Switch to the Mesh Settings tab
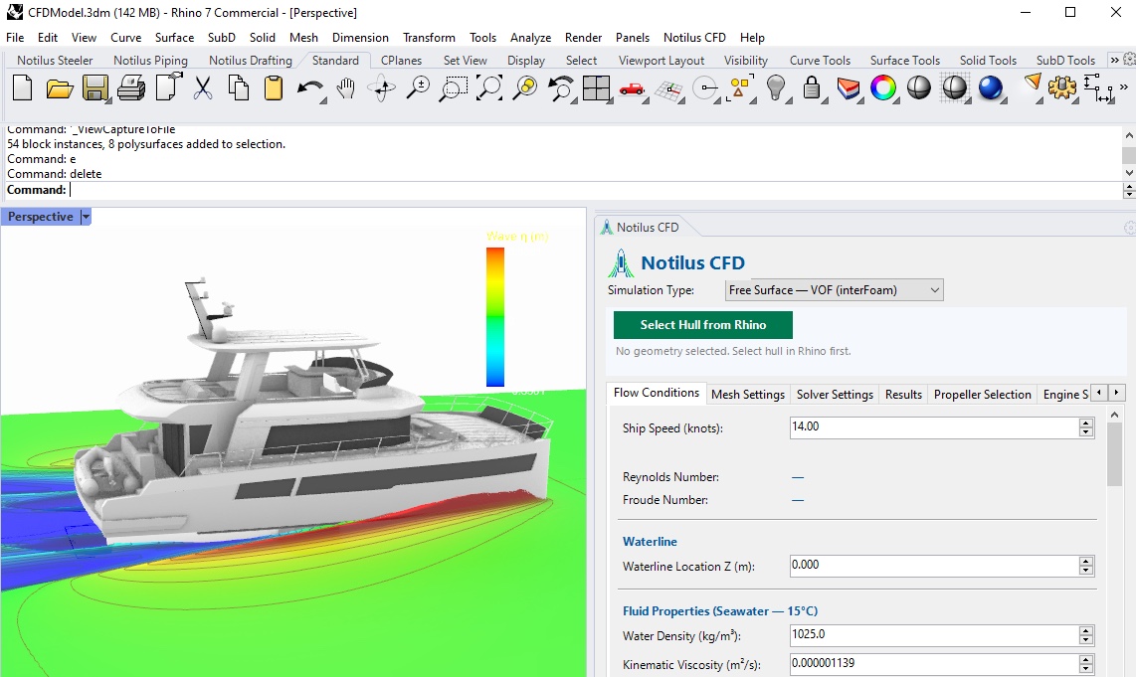 (748, 395)
